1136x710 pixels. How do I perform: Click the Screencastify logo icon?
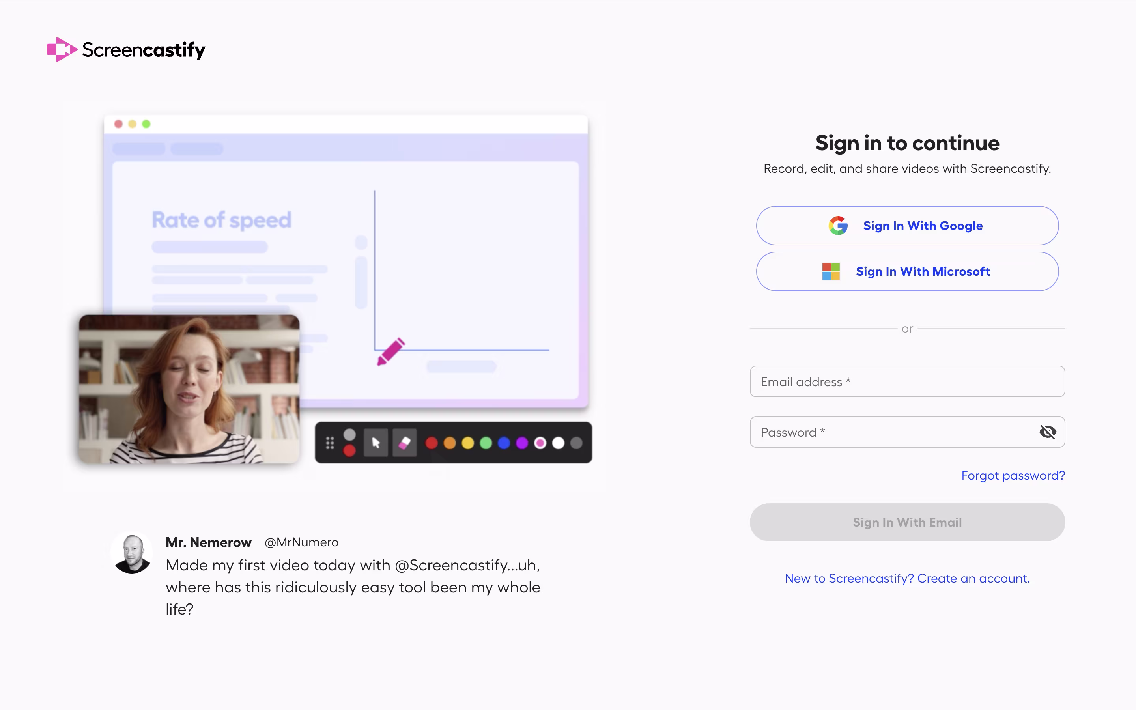[62, 49]
